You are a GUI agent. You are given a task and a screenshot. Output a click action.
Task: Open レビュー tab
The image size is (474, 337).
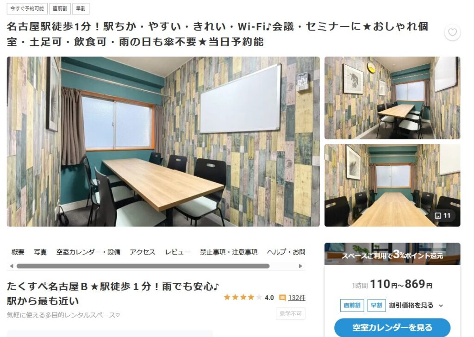click(177, 252)
